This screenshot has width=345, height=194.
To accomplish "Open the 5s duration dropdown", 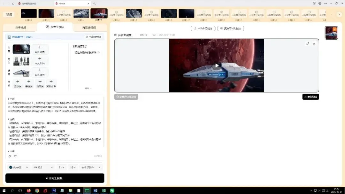I will pos(61,167).
